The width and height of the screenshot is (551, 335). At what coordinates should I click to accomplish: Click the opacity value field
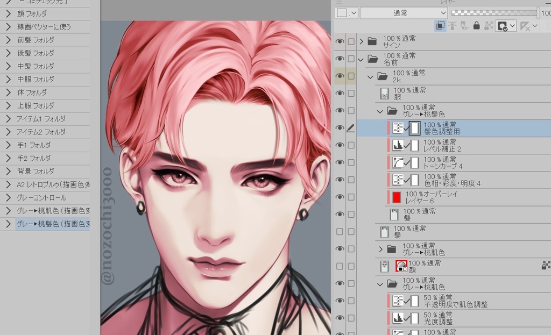click(546, 13)
